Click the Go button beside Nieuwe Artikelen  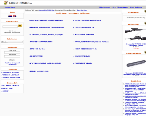click(x=145, y=52)
